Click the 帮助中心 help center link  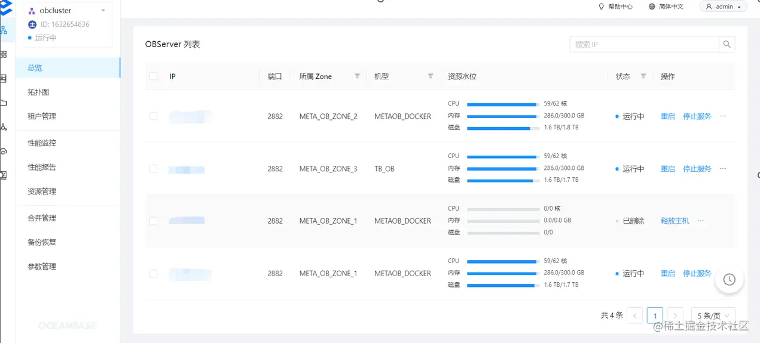tap(620, 7)
